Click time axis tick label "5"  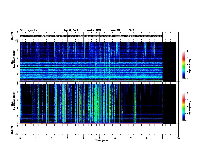[x=99, y=138]
